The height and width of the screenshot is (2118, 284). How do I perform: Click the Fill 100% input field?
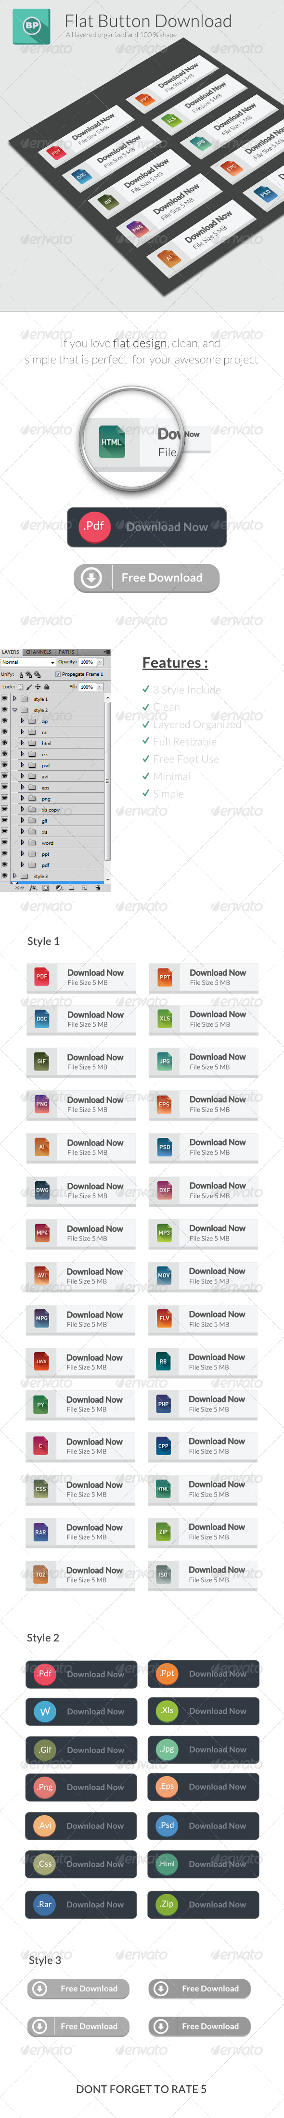tap(87, 686)
